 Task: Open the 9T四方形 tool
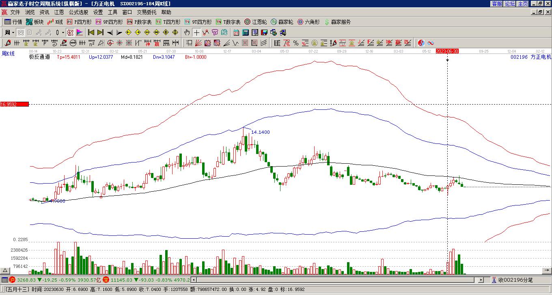198,22
